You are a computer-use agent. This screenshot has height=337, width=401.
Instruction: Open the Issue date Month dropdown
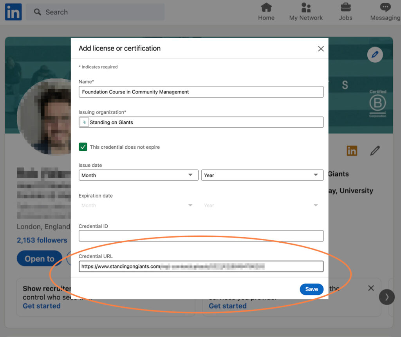pyautogui.click(x=138, y=175)
